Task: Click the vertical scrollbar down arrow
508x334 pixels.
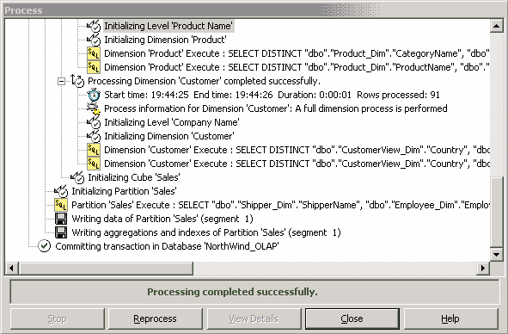Action: pyautogui.click(x=496, y=255)
